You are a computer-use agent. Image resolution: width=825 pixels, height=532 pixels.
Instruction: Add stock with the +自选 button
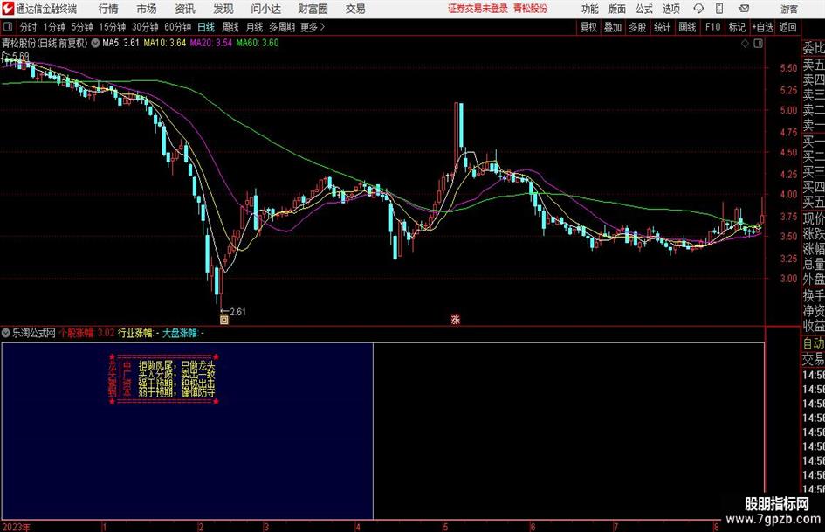(x=762, y=27)
